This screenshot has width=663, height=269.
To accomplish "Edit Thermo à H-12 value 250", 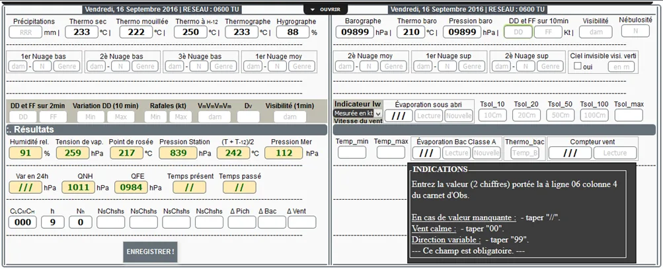I will coord(190,32).
